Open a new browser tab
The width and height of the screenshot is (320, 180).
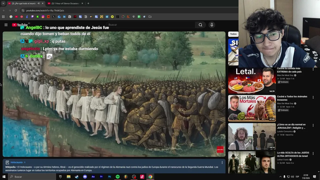coord(88,3)
